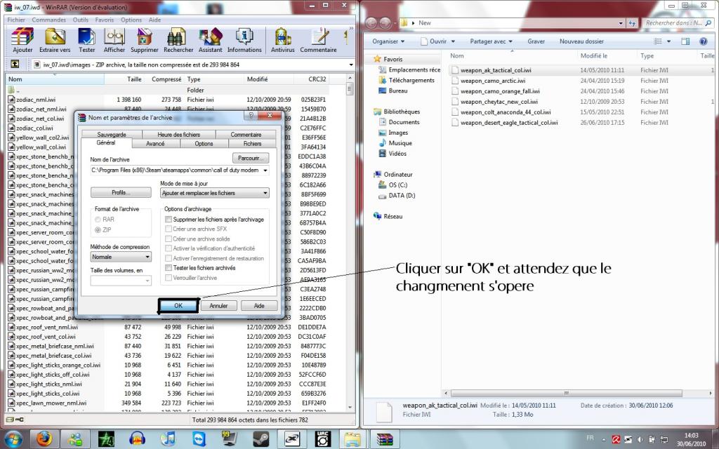Open Firefox from the taskbar
The height and width of the screenshot is (449, 719).
click(x=44, y=439)
